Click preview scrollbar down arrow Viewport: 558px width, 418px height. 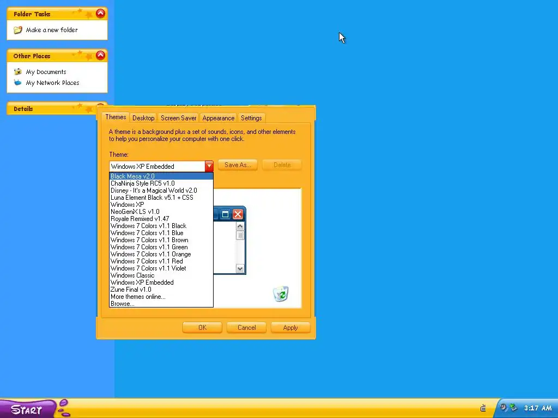point(240,269)
